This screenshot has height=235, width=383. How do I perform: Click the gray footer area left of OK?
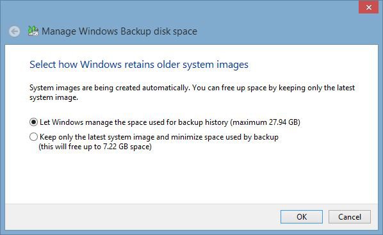tap(142, 216)
